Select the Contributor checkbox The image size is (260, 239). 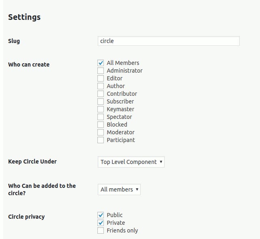[101, 94]
